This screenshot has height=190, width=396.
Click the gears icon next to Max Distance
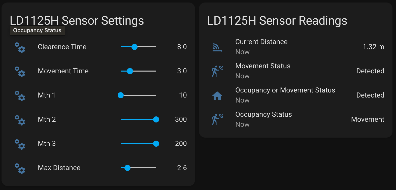pyautogui.click(x=20, y=168)
